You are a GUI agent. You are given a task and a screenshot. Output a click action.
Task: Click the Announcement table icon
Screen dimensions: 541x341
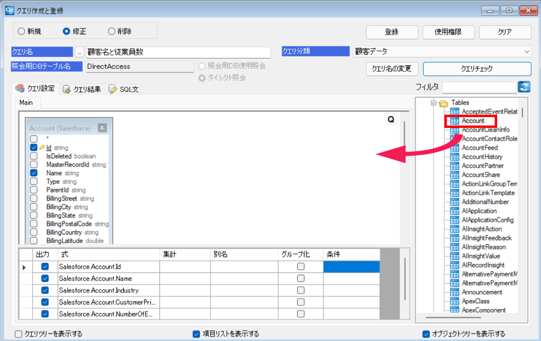click(x=455, y=292)
